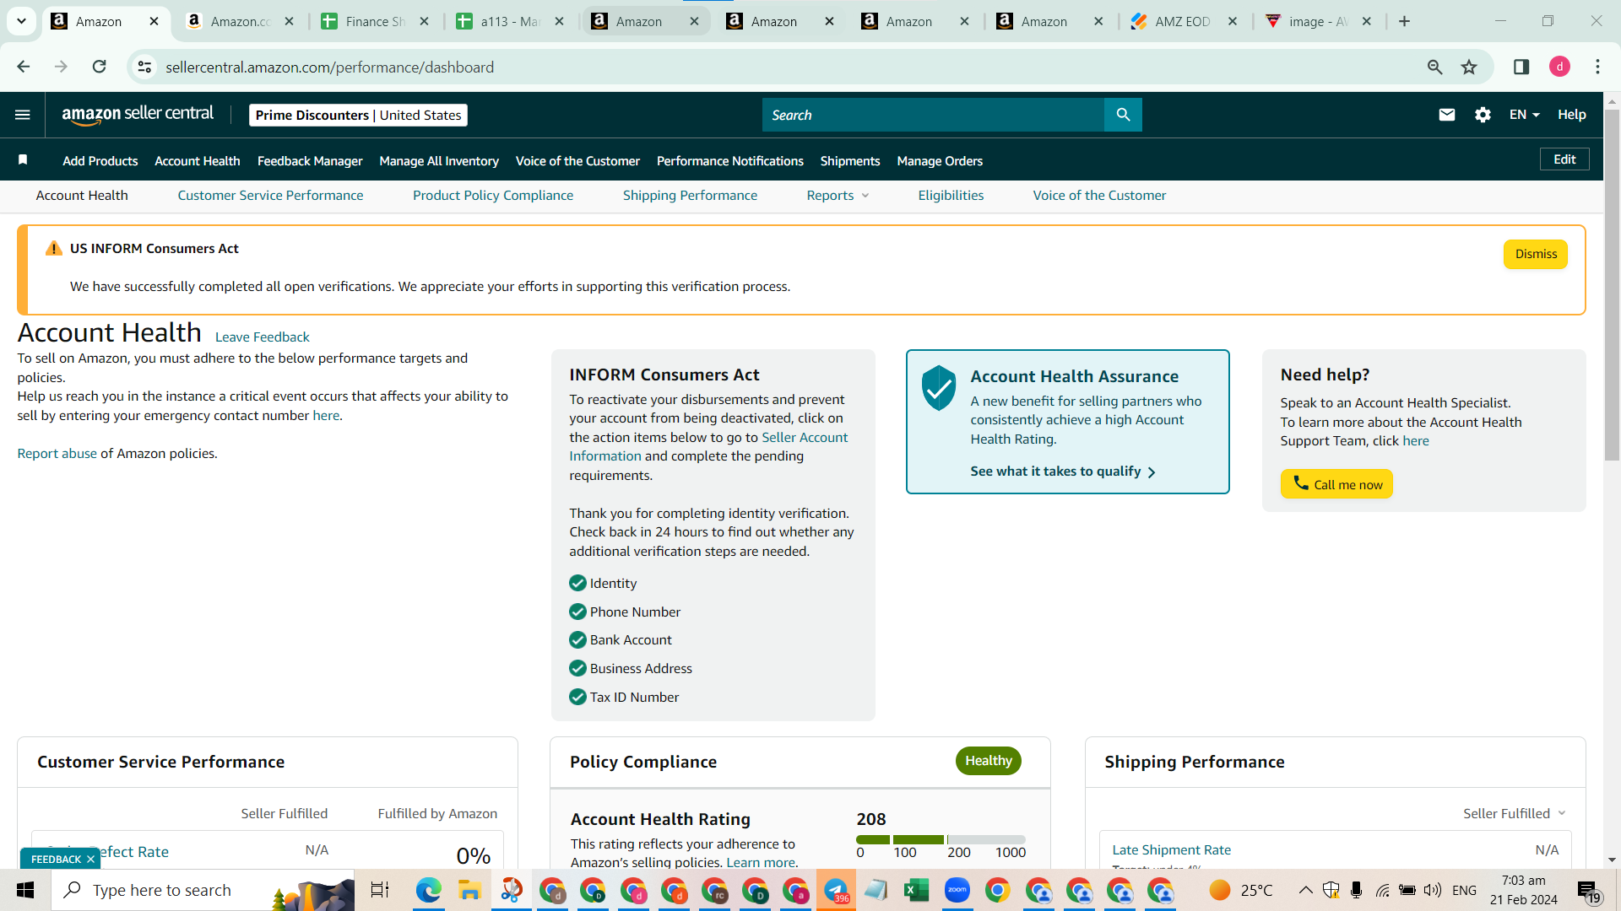Open the Seller Fulfilled dropdown in Shipping Performance
Viewport: 1621px width, 911px height.
coord(1515,813)
